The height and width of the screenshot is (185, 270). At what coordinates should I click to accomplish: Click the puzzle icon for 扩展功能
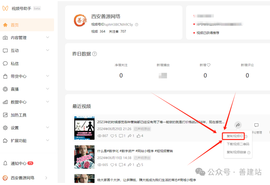pyautogui.click(x=5, y=141)
